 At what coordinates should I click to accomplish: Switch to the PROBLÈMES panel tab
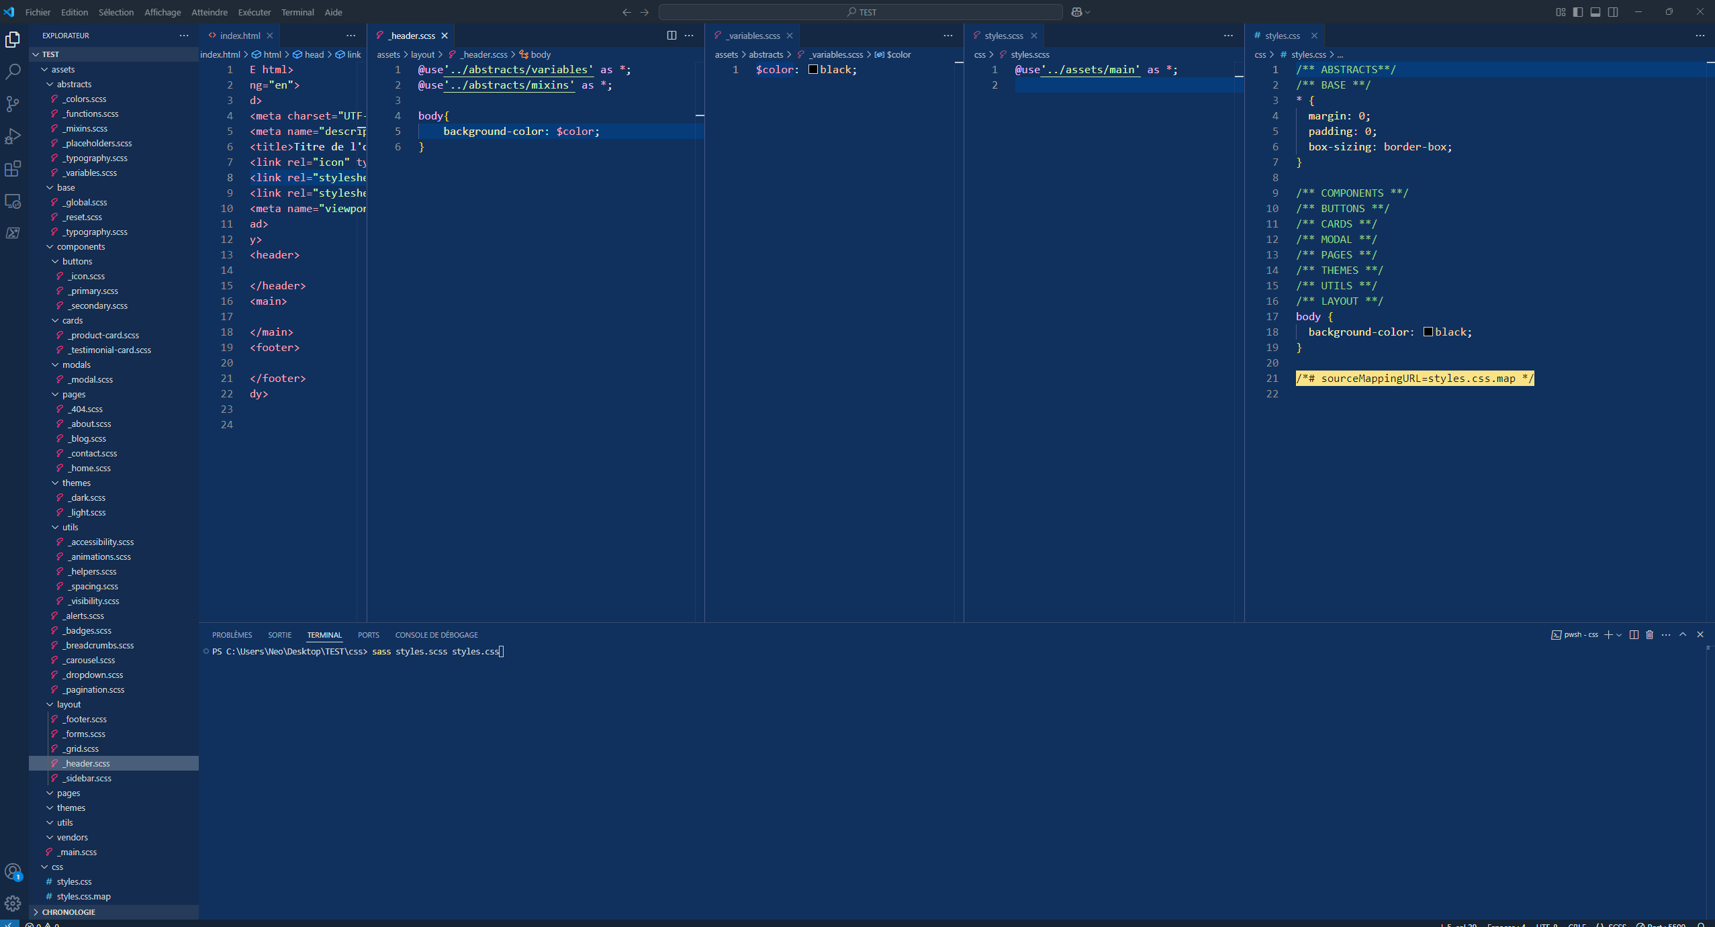232,635
